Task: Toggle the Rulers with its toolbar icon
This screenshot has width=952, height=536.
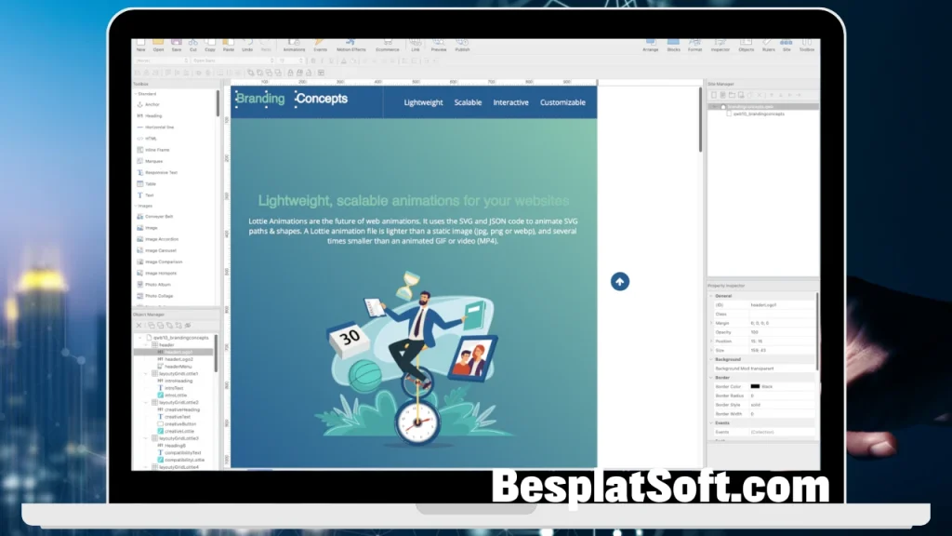Action: [769, 43]
